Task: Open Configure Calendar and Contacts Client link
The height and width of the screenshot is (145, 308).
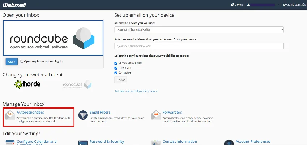Action: point(37,142)
